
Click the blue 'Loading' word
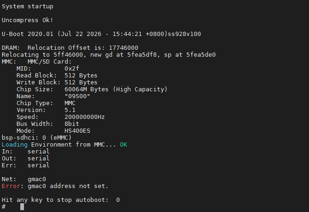(15, 145)
